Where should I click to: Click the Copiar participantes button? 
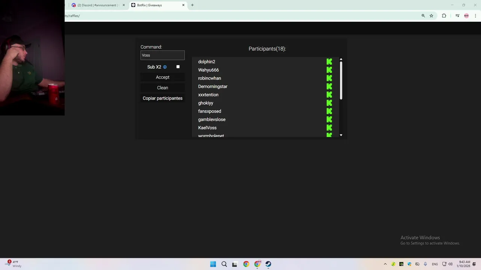[x=163, y=98]
